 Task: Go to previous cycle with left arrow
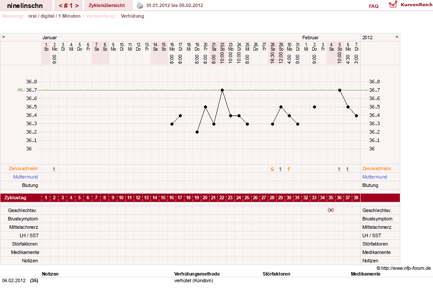click(60, 6)
